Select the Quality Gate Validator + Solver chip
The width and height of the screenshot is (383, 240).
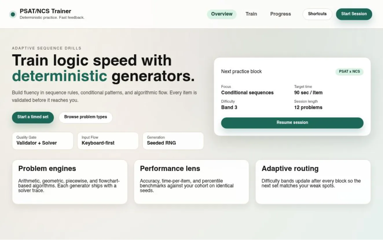(43, 141)
